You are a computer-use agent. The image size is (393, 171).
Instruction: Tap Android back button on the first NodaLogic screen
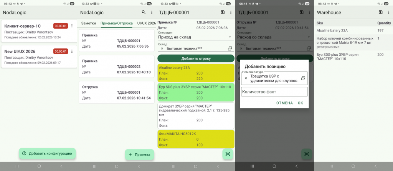pyautogui.click(x=61, y=166)
